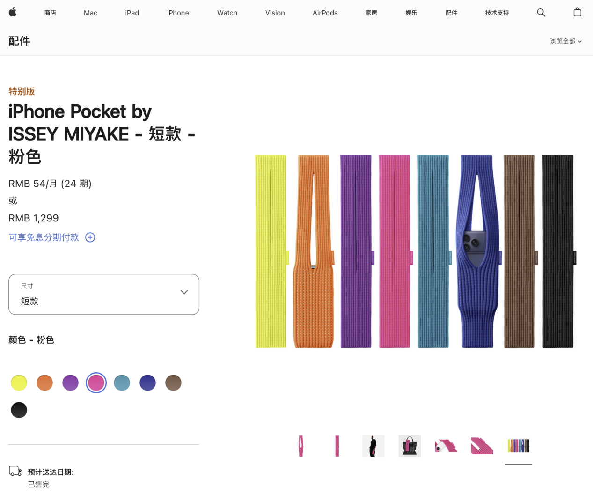The width and height of the screenshot is (593, 494).
Task: Show the tote bag thumbnail image
Action: 410,446
